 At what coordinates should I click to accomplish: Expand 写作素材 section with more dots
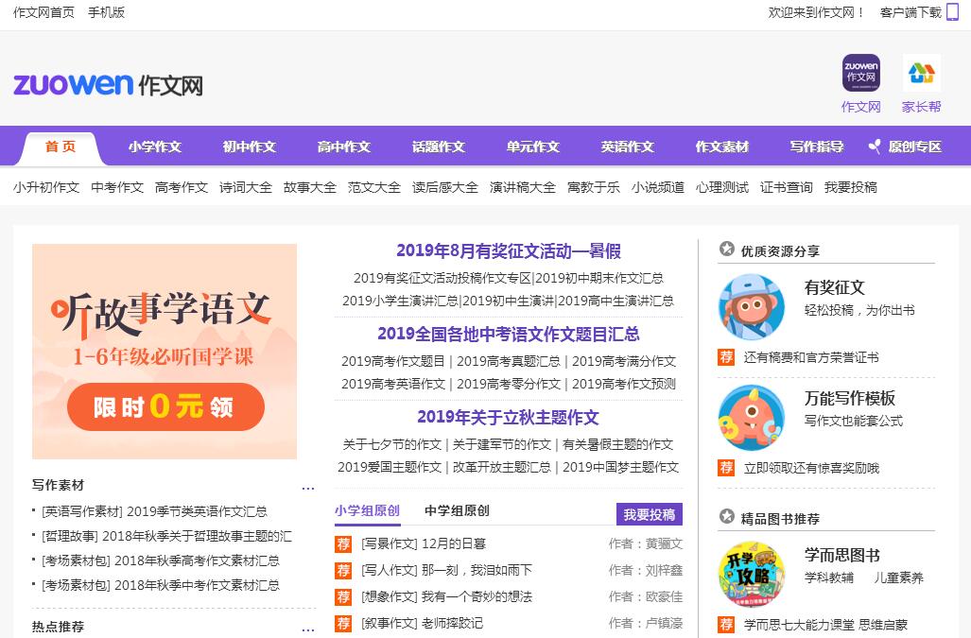(307, 487)
